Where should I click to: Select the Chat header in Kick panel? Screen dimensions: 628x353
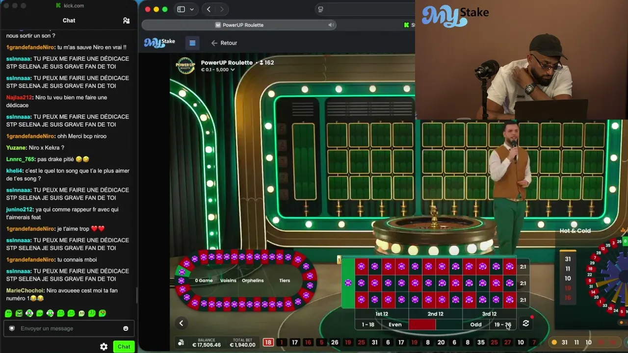(x=69, y=21)
